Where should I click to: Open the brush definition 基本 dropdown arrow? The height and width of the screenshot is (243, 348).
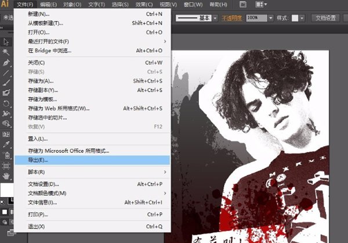[x=215, y=18]
